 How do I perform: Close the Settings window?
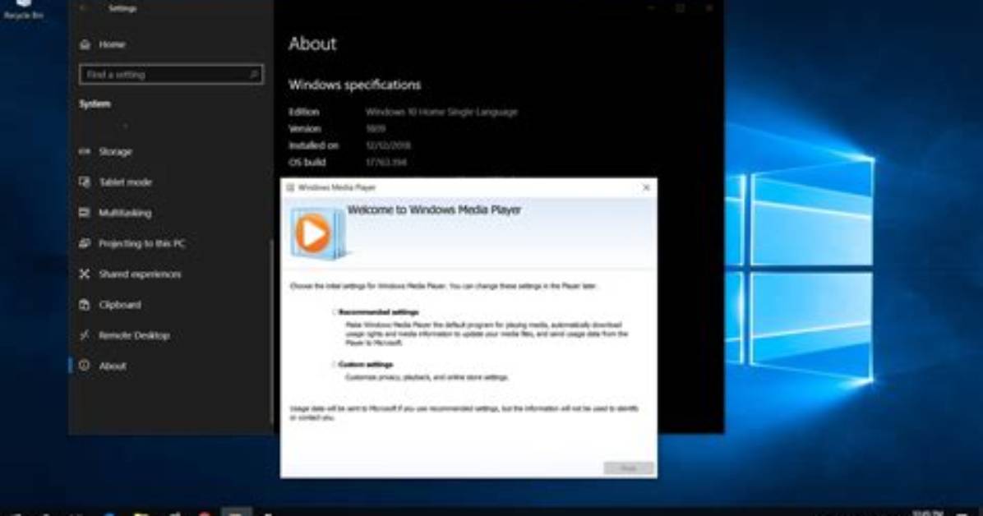click(x=709, y=8)
